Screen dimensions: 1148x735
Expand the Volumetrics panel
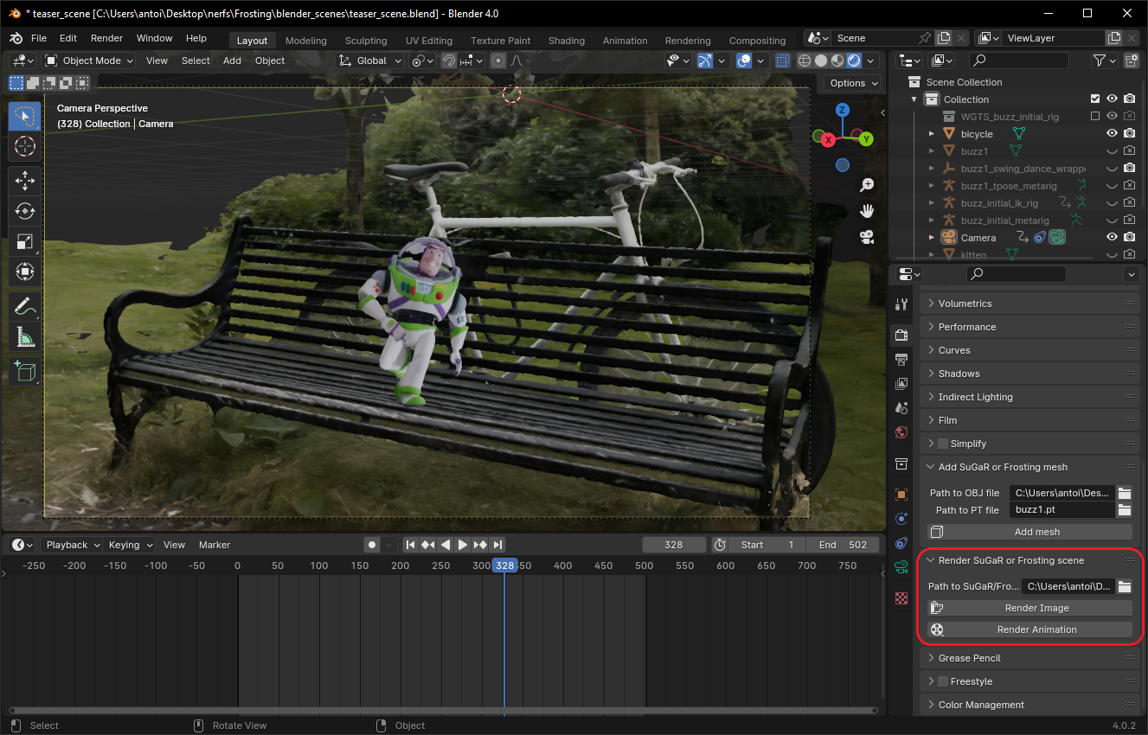point(1029,304)
